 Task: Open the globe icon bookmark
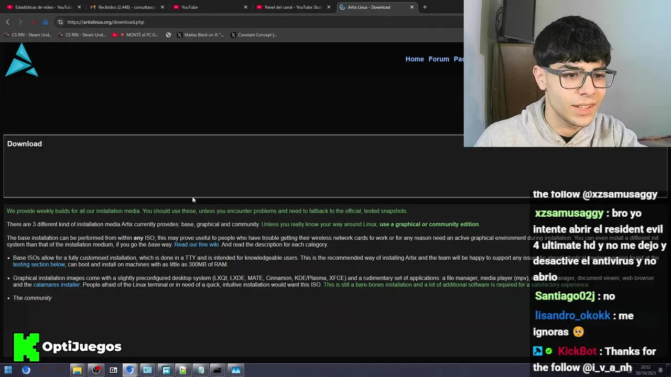168,35
